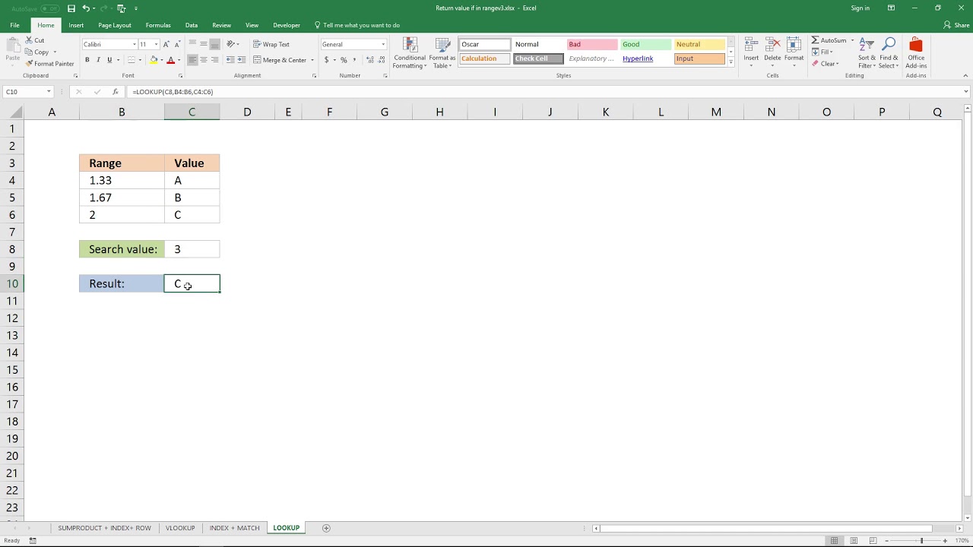Click the macro record icon in status bar
Screen dimensions: 973x547
(x=33, y=541)
